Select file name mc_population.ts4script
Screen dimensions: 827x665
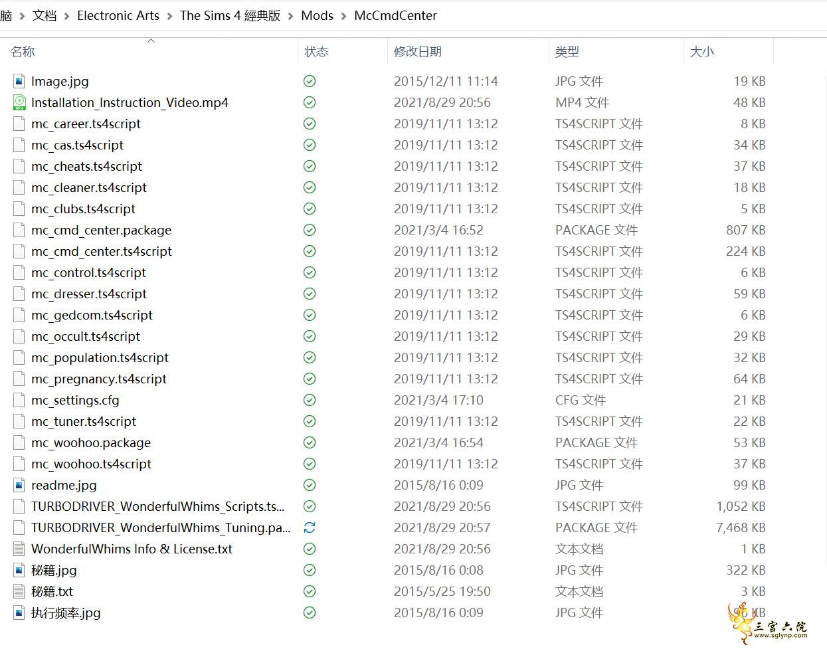100,357
